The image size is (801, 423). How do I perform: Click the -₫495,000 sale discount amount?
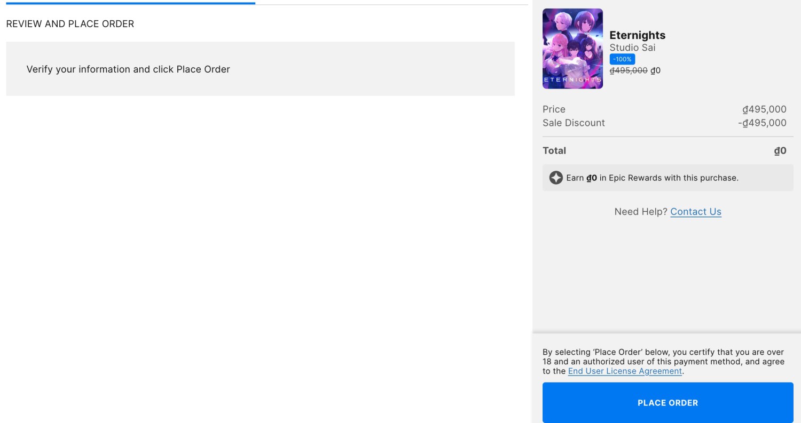click(762, 123)
